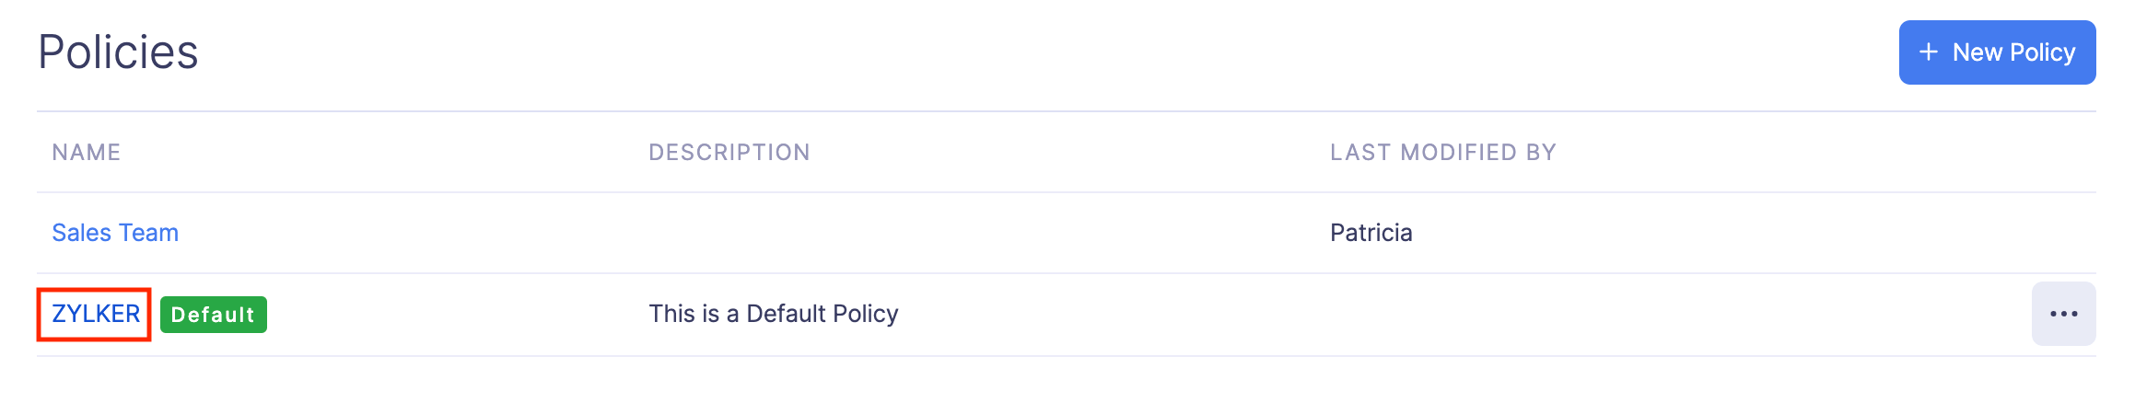This screenshot has width=2135, height=414.
Task: Open the ZYLKER policy link
Action: pyautogui.click(x=96, y=314)
